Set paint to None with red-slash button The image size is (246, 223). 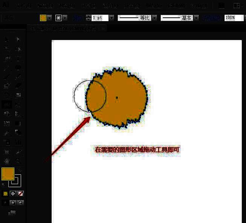click(21, 194)
